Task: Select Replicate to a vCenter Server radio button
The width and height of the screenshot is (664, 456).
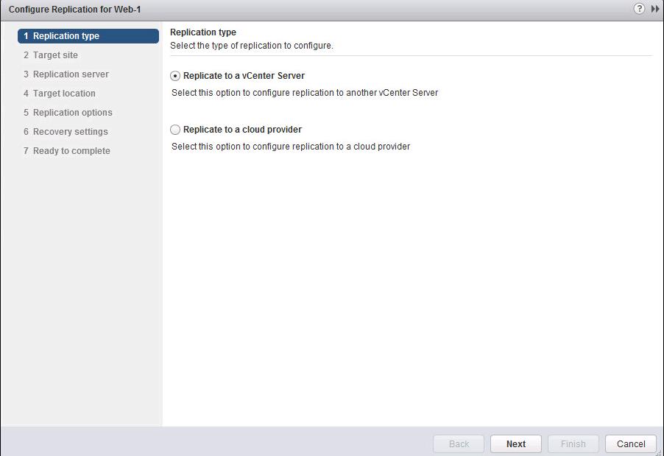Action: [x=175, y=76]
